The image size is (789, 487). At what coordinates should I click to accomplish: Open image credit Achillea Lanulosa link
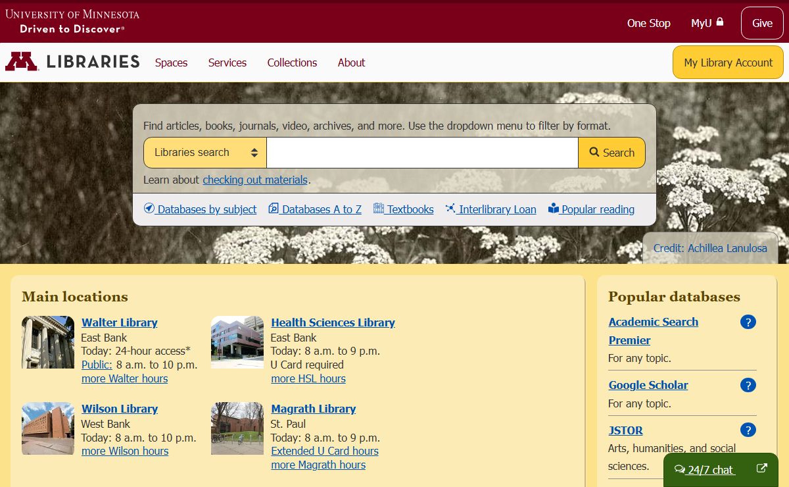[710, 248]
